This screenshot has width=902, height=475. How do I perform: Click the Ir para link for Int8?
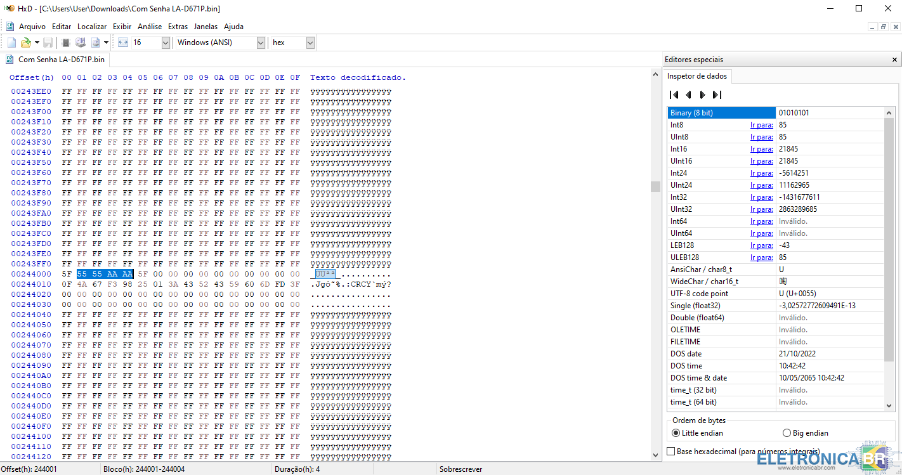761,125
